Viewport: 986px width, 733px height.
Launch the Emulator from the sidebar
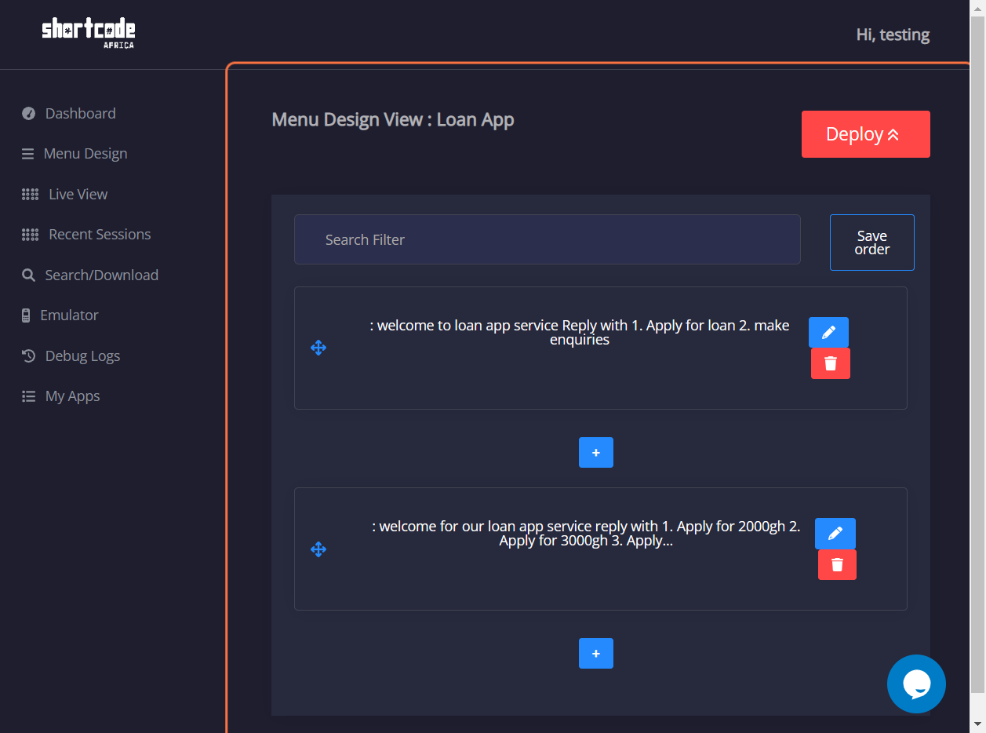tap(60, 315)
